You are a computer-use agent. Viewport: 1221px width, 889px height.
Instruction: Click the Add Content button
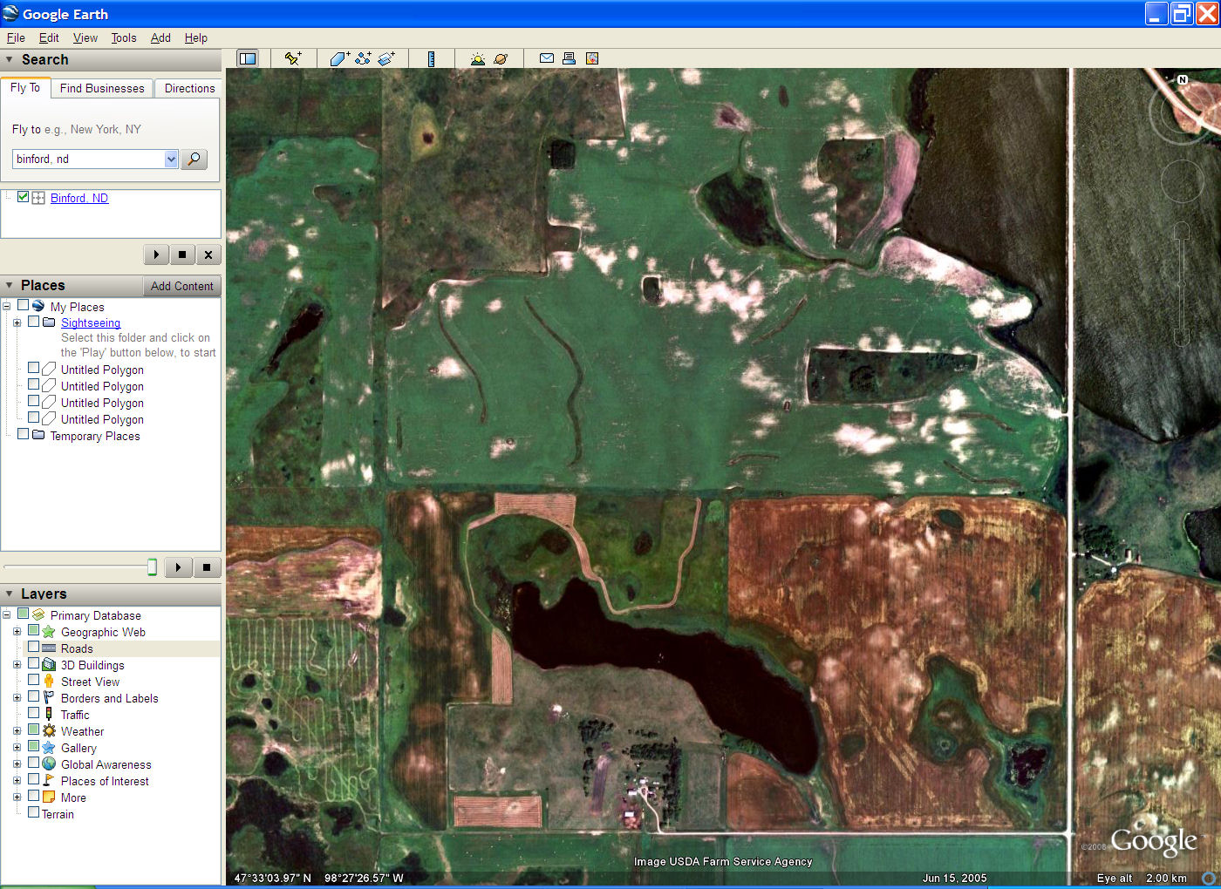coord(181,286)
